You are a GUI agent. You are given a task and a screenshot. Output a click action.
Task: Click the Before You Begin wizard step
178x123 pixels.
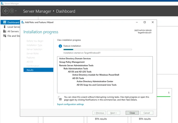(x=35, y=41)
